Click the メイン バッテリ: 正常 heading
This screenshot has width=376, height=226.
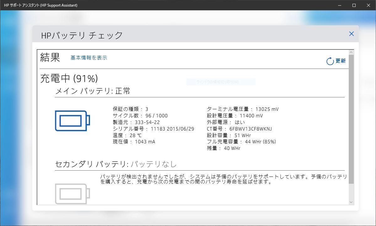click(x=93, y=91)
